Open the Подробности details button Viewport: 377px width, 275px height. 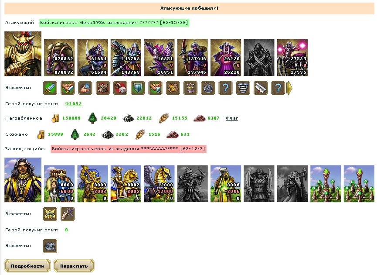click(27, 266)
